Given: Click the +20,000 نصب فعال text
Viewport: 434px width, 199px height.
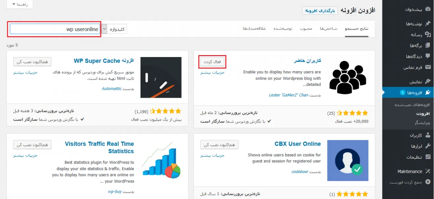Looking at the screenshot, I should (351, 121).
